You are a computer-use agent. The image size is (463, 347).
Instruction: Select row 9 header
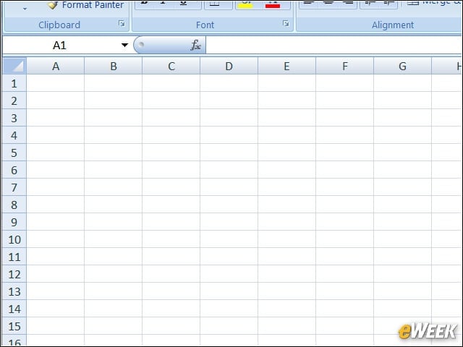coord(14,222)
